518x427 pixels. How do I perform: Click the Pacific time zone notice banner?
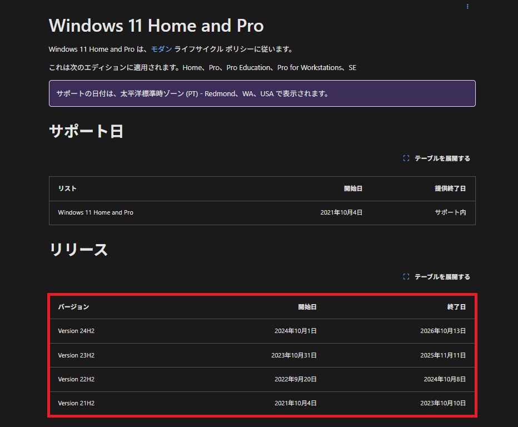[x=262, y=93]
